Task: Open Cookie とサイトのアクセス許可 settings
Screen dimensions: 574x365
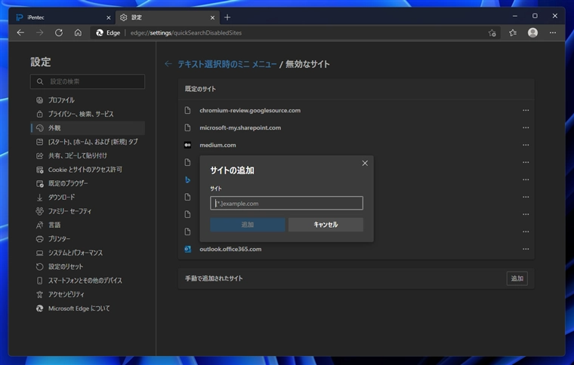Action: pyautogui.click(x=88, y=170)
